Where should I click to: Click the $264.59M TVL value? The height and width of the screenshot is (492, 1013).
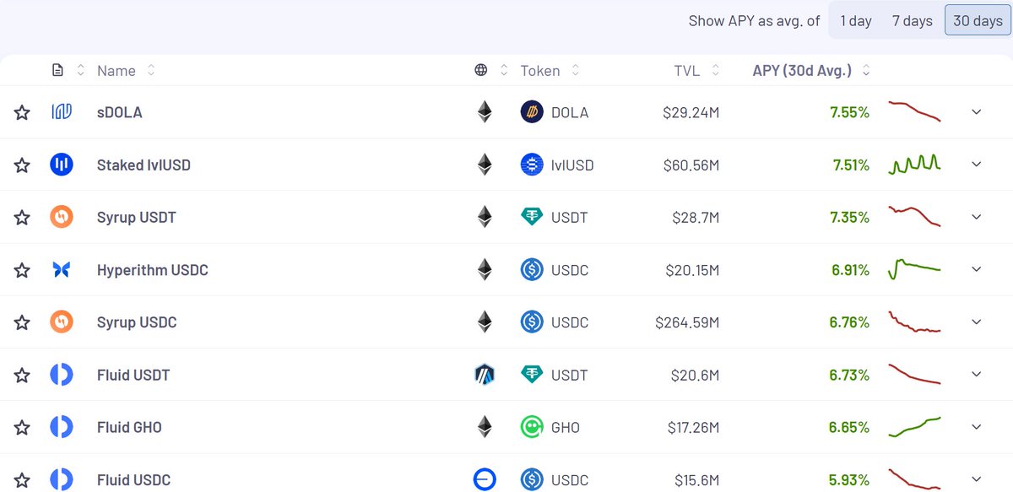[x=687, y=322]
